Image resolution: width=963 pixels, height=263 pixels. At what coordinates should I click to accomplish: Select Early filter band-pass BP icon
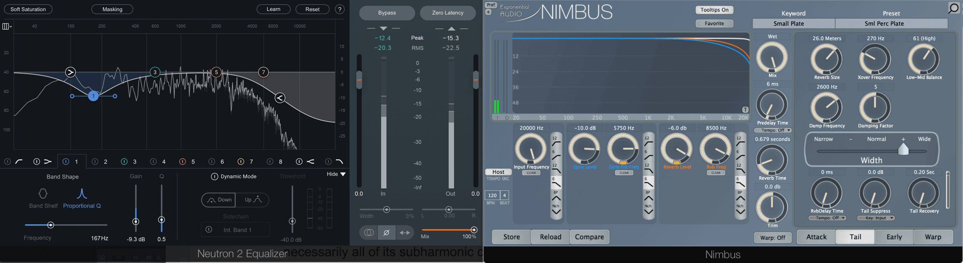pyautogui.click(x=648, y=196)
